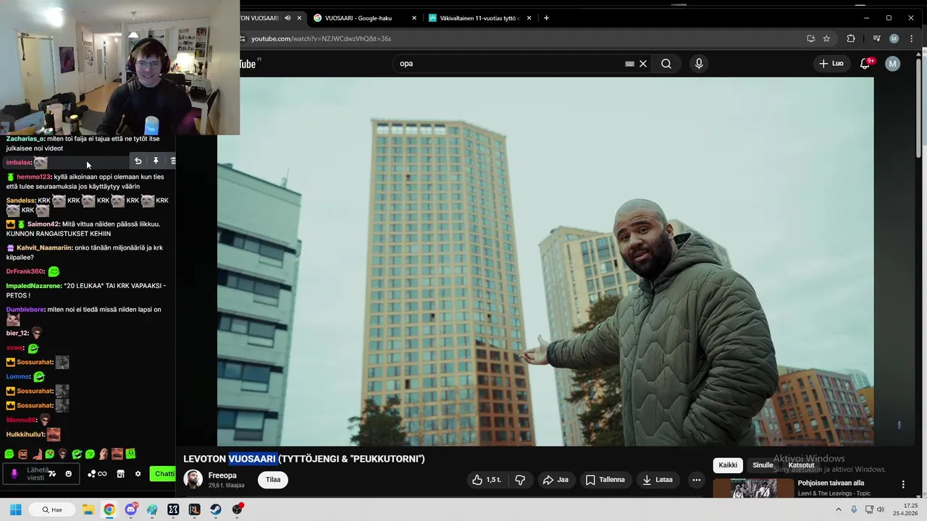Image resolution: width=927 pixels, height=521 pixels.
Task: Subscribe with the Tilaa button
Action: click(x=273, y=480)
